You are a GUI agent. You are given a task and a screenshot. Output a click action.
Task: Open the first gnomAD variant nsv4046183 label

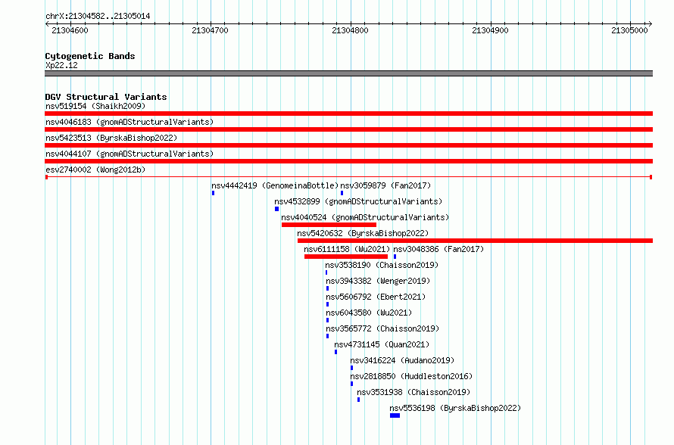[x=129, y=122]
